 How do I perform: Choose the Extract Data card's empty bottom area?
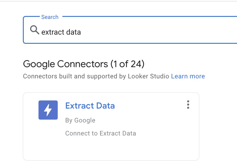click(111, 149)
